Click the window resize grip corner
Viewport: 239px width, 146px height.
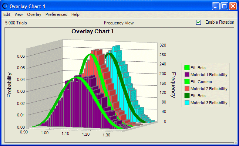click(236, 143)
